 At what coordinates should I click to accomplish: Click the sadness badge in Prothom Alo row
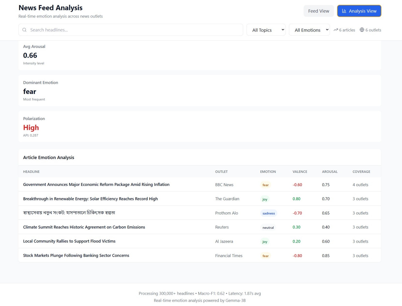pyautogui.click(x=268, y=213)
